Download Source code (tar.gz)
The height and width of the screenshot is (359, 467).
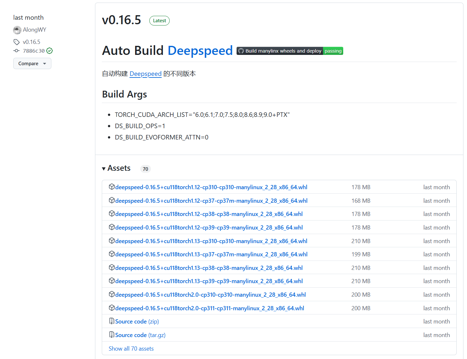click(140, 335)
